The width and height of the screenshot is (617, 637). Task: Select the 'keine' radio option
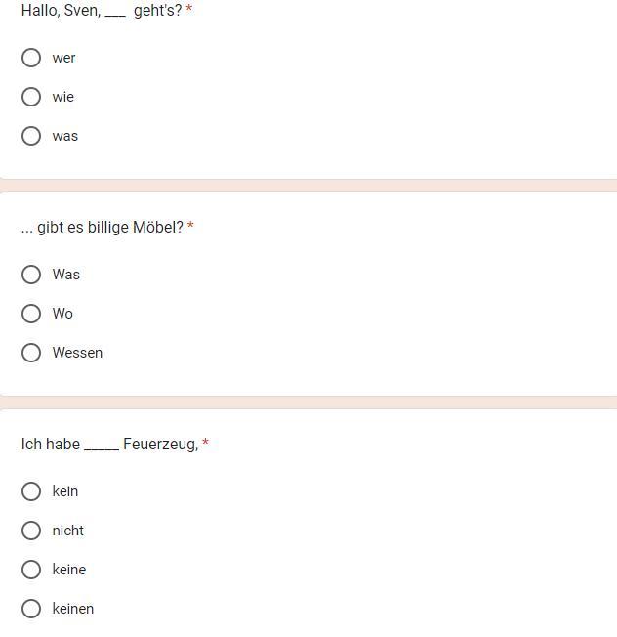(31, 570)
